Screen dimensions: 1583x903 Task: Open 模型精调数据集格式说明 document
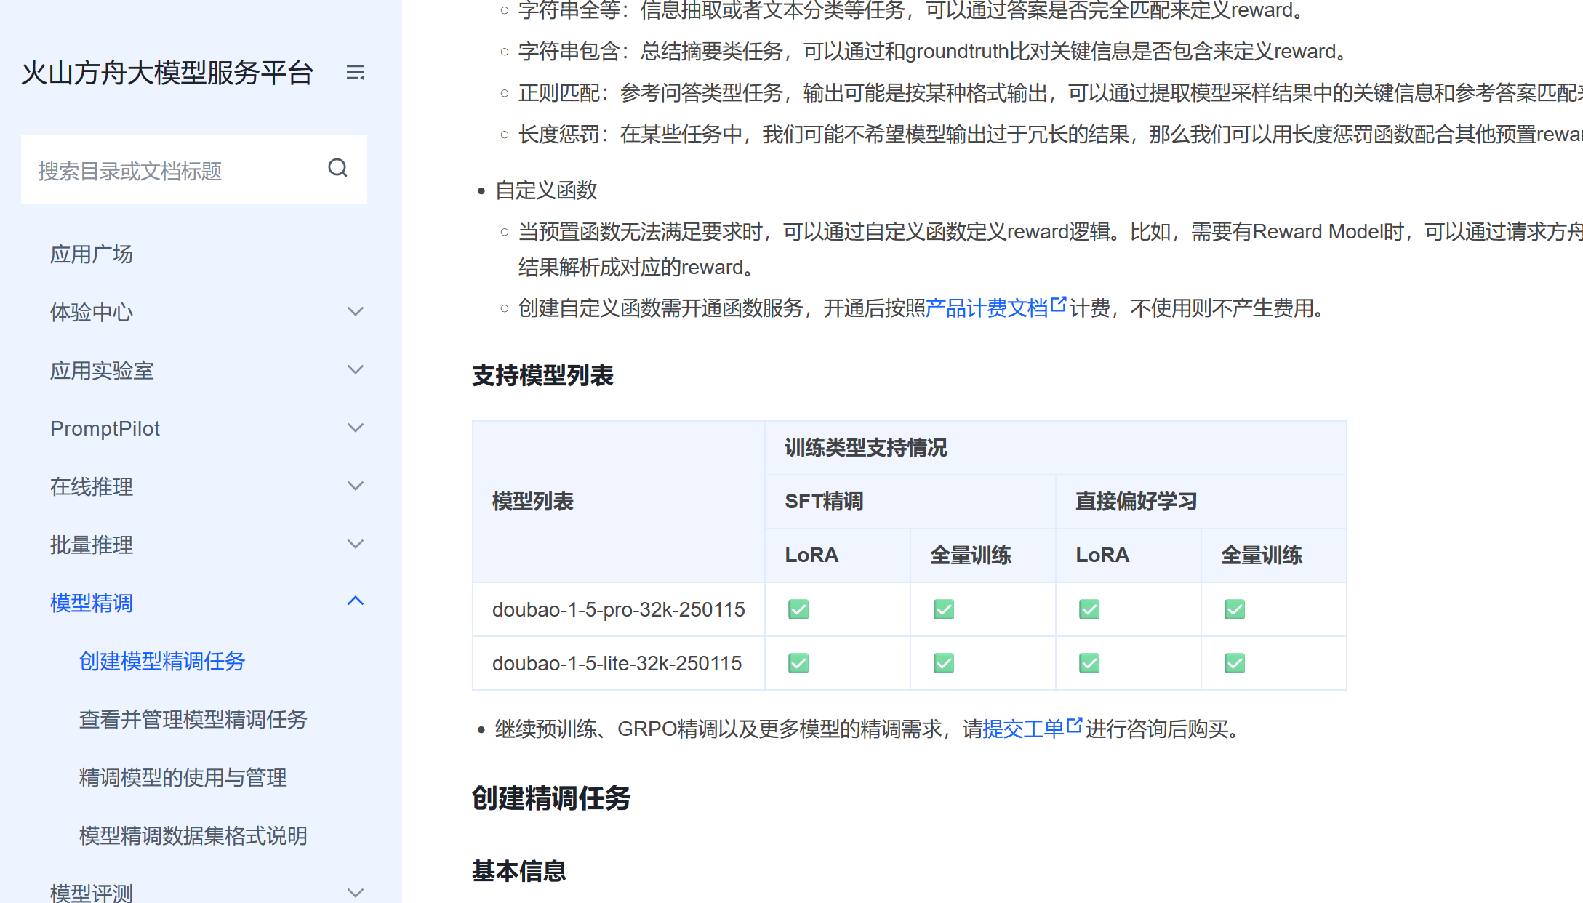(x=193, y=836)
